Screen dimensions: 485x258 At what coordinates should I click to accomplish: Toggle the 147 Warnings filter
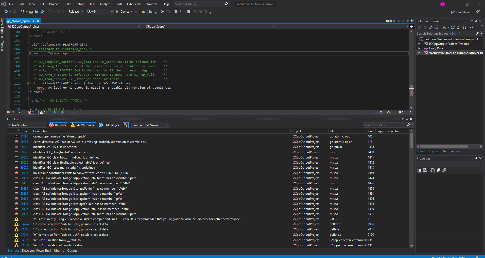tap(83, 125)
